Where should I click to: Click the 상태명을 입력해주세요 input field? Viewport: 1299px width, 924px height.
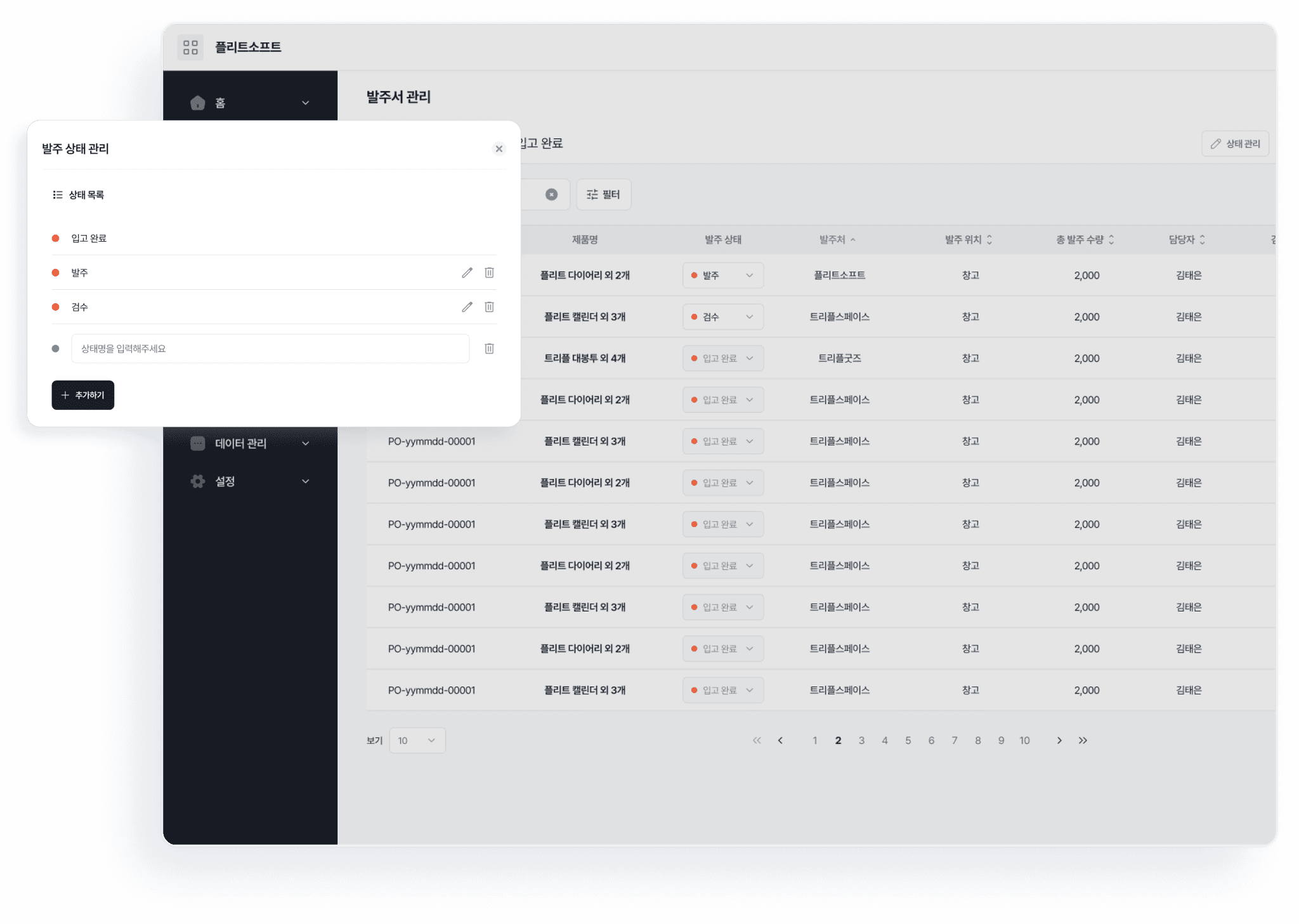point(270,349)
